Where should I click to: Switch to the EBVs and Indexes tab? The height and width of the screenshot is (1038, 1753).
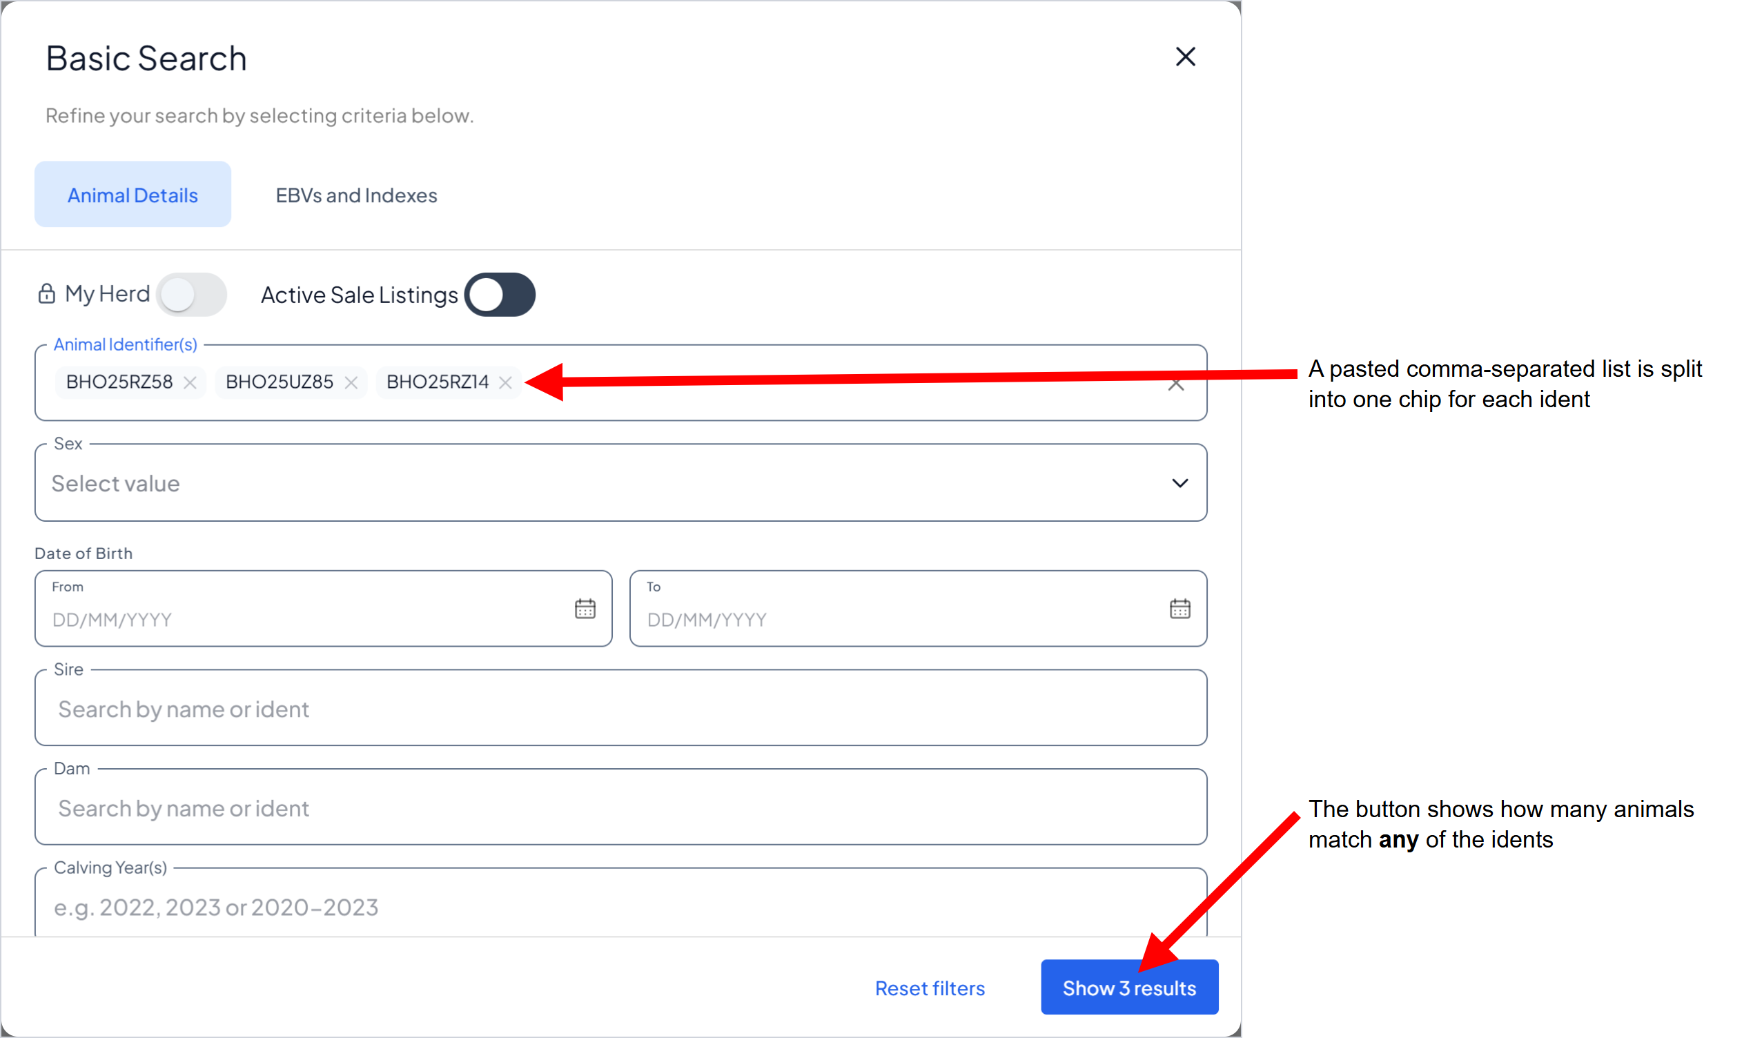click(x=356, y=195)
